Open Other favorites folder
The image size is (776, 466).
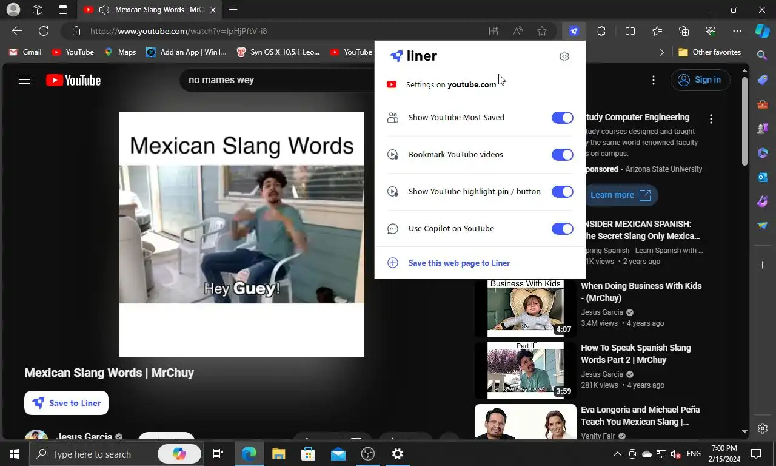click(x=709, y=52)
